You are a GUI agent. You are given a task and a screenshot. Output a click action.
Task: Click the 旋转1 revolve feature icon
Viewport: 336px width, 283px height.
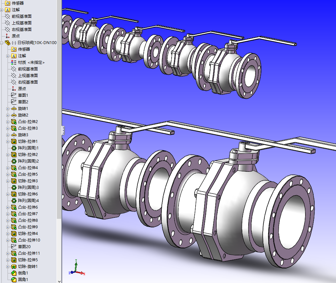pyautogui.click(x=14, y=109)
